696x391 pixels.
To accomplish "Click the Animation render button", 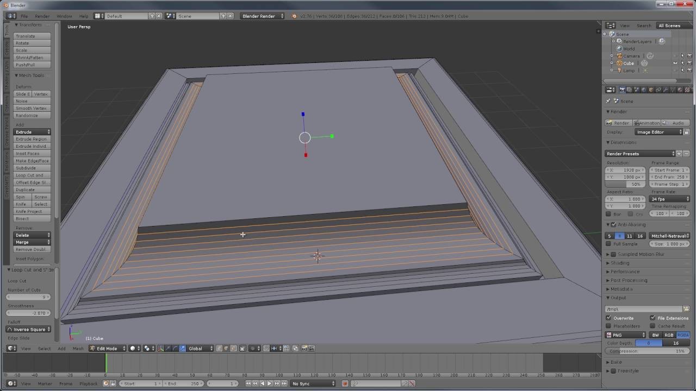I will pyautogui.click(x=647, y=123).
